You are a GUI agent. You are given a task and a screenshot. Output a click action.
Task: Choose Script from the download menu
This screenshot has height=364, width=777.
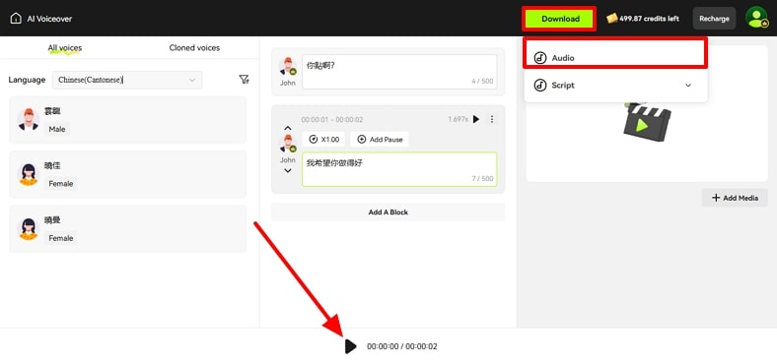pos(615,85)
